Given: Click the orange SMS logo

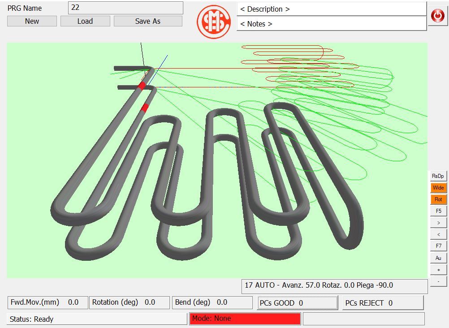Looking at the screenshot, I should coord(214,22).
